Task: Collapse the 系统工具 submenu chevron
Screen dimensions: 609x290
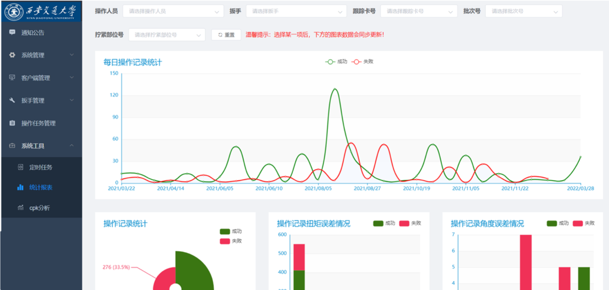Action: (72, 146)
